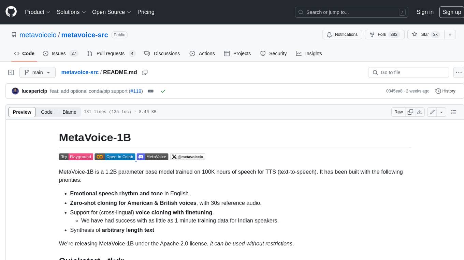
Task: Open the more file actions menu
Action: (459, 72)
